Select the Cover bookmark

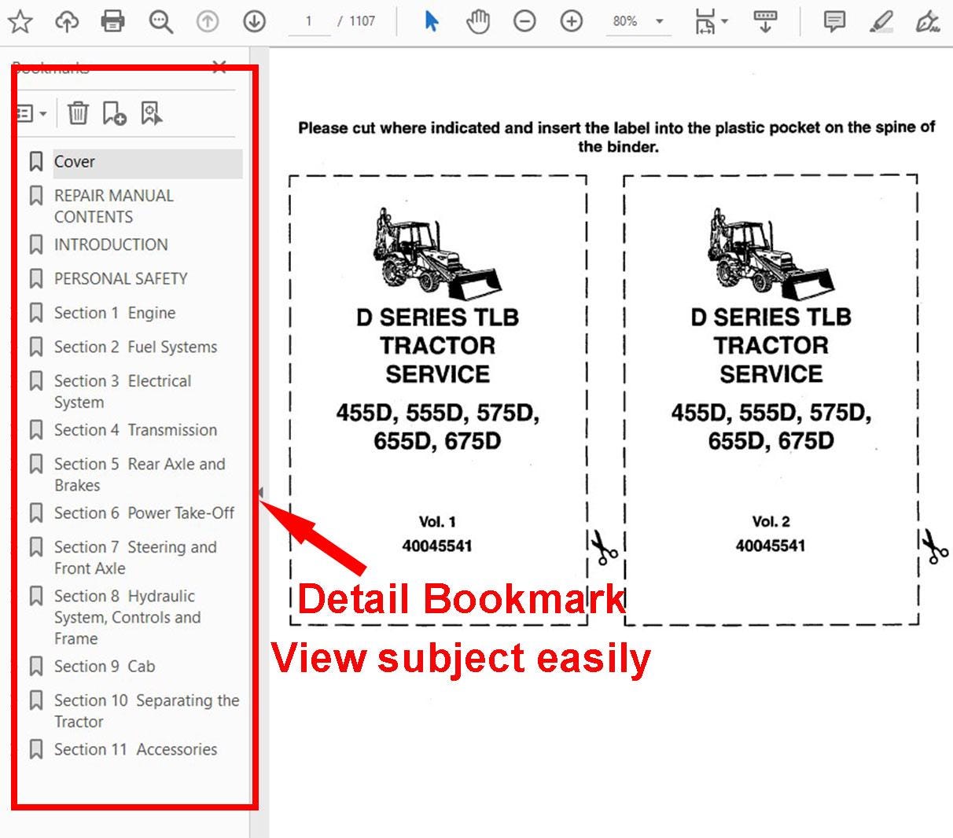148,162
